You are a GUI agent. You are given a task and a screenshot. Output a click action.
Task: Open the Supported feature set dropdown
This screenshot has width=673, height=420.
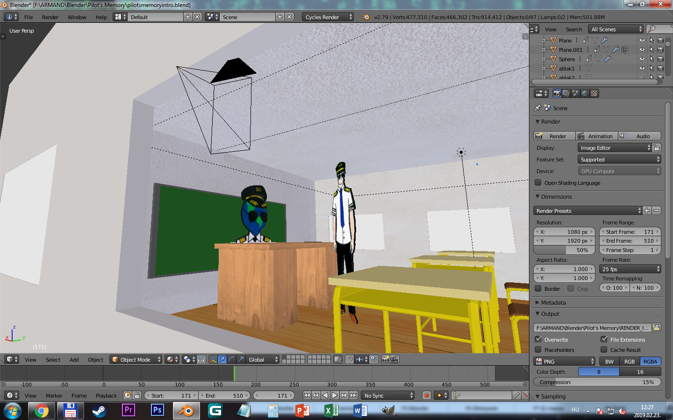pyautogui.click(x=619, y=160)
